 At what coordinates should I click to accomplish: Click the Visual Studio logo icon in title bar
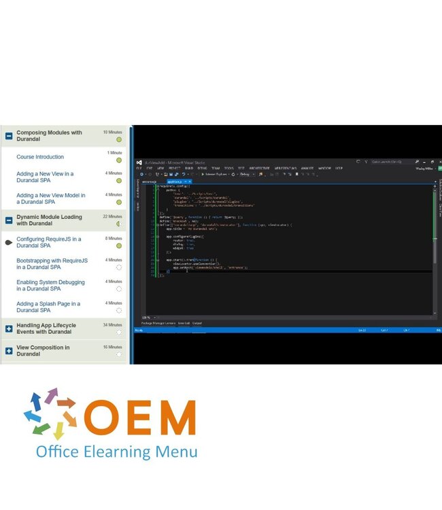[139, 162]
